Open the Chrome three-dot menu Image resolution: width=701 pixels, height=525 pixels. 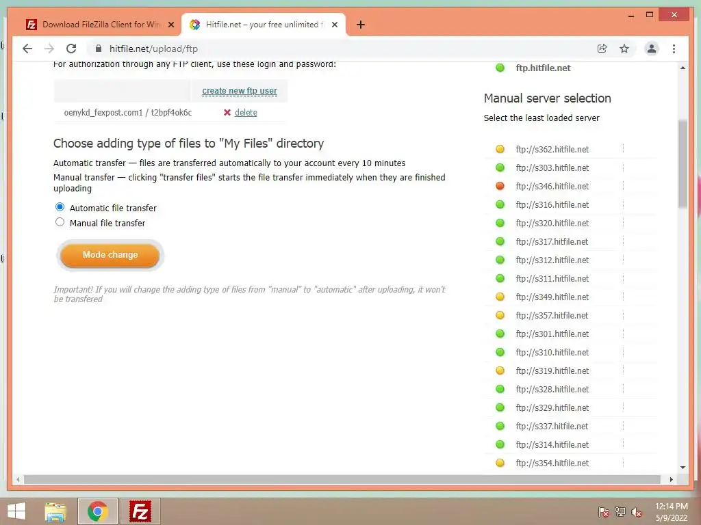point(674,49)
